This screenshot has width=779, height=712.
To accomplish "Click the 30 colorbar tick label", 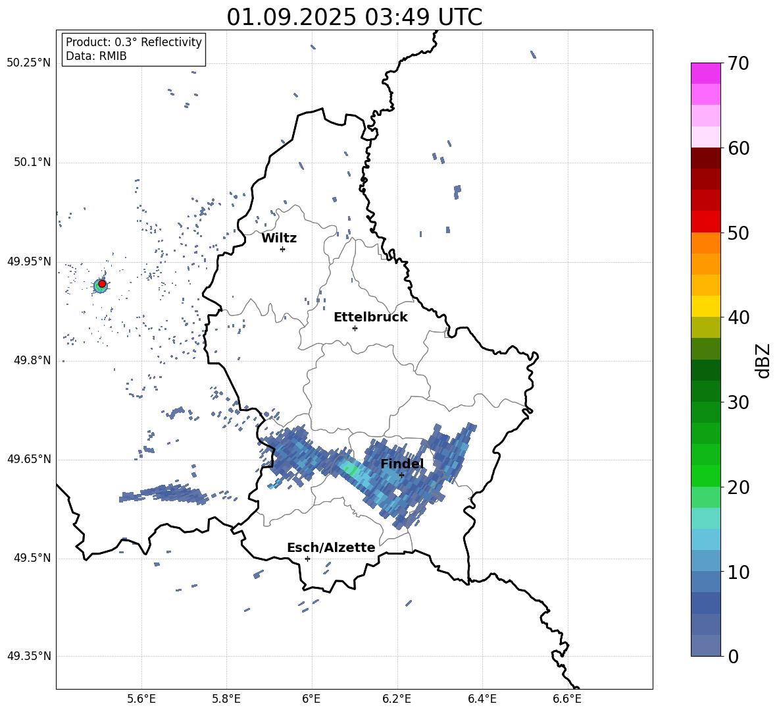I will pos(738,402).
